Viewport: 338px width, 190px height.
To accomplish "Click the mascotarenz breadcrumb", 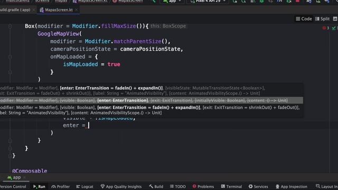I will (17, 1).
